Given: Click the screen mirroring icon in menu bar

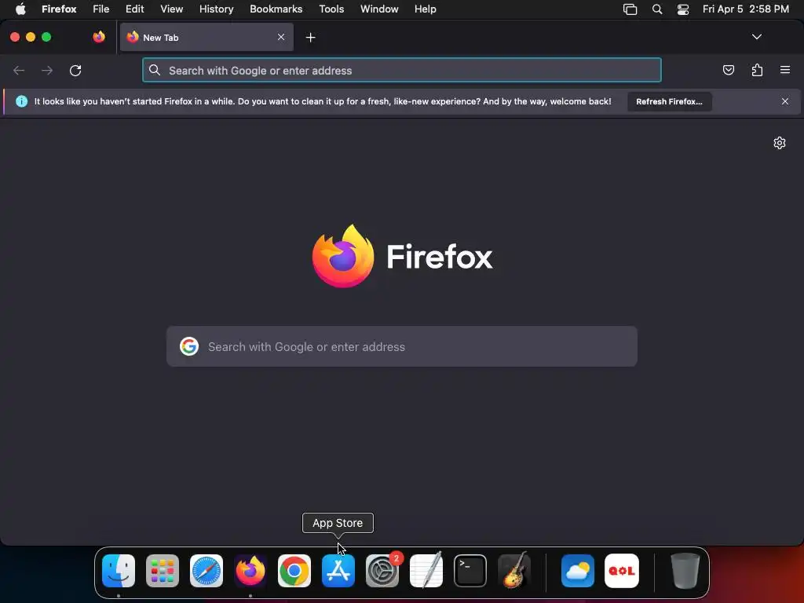Looking at the screenshot, I should pyautogui.click(x=630, y=9).
